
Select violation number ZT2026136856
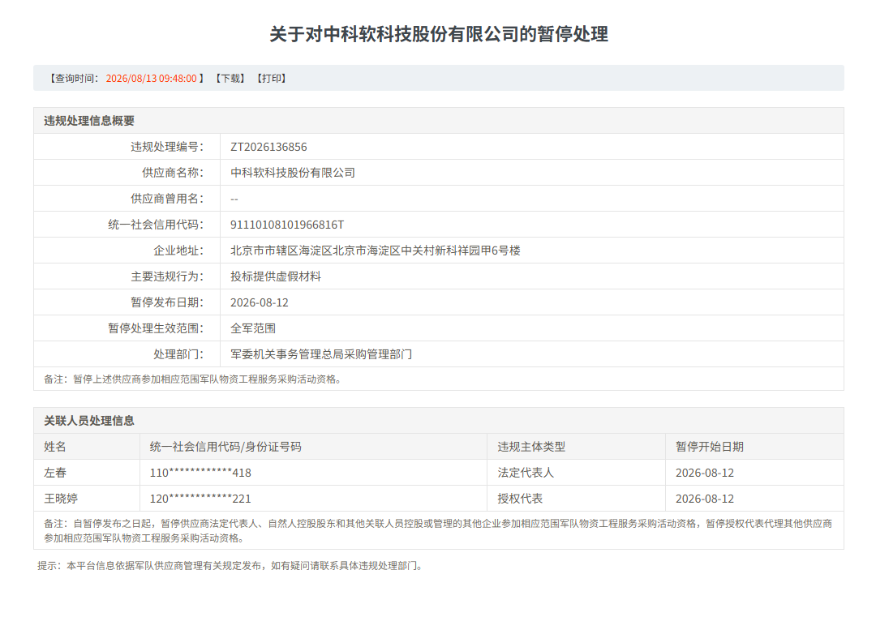[x=268, y=147]
